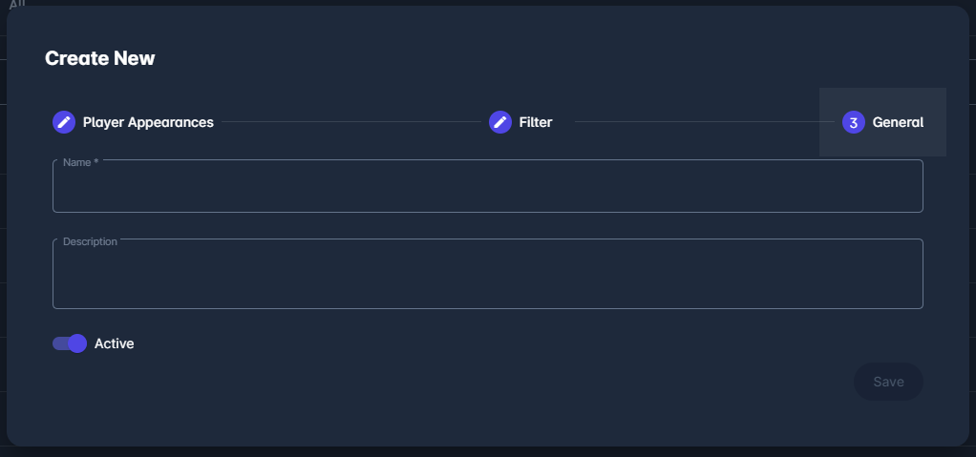
Task: Click the "Name *" field label
Action: click(80, 162)
